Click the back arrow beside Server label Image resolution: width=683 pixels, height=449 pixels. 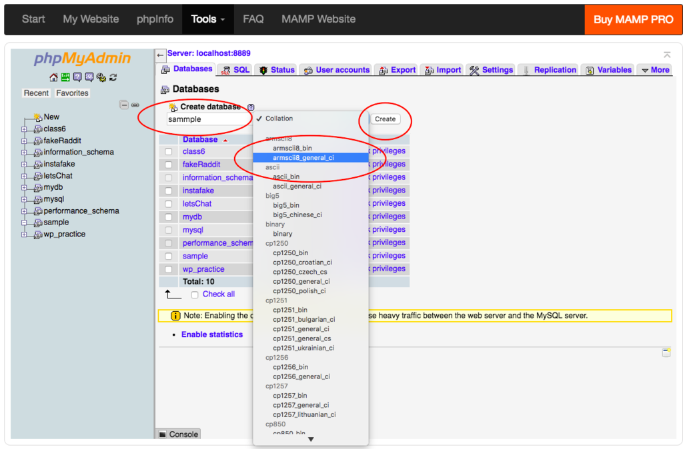click(x=160, y=55)
